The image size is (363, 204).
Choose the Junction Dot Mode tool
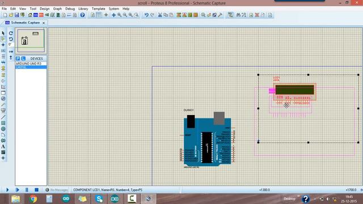(3, 45)
